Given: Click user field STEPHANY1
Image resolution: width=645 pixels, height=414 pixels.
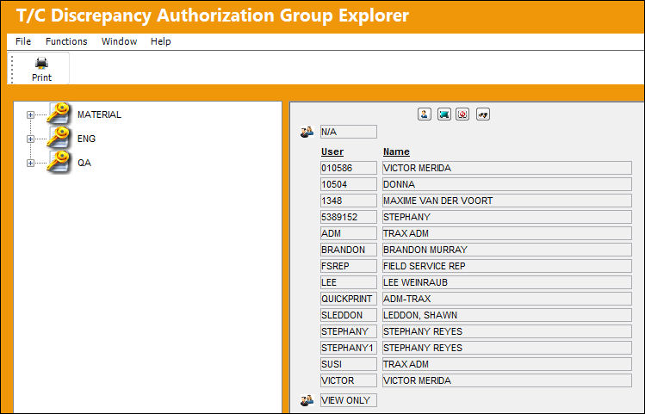Looking at the screenshot, I should tap(349, 348).
